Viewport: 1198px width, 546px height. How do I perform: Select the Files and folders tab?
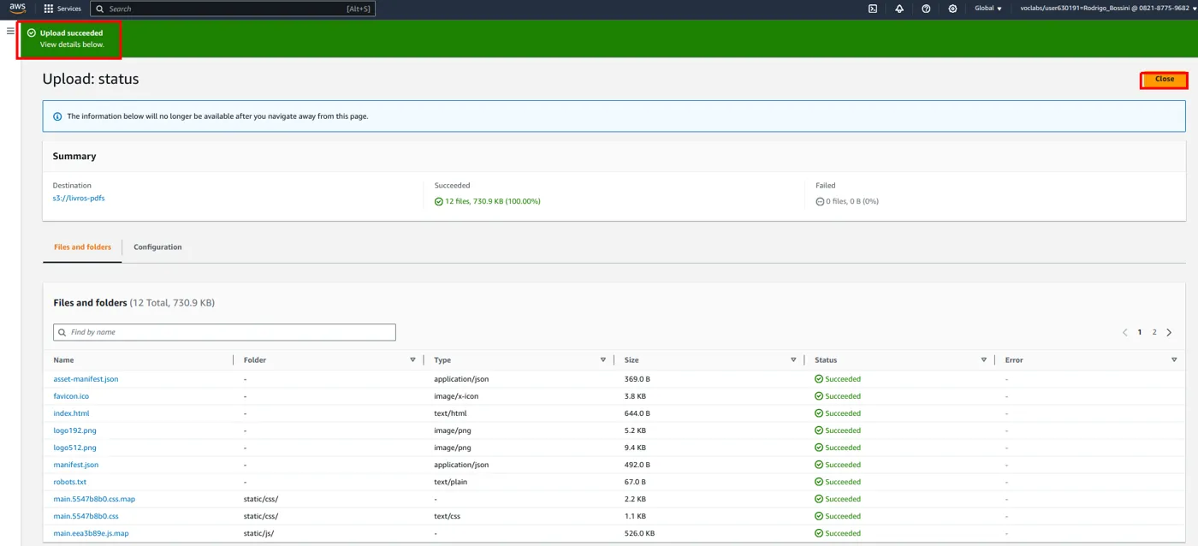click(82, 247)
